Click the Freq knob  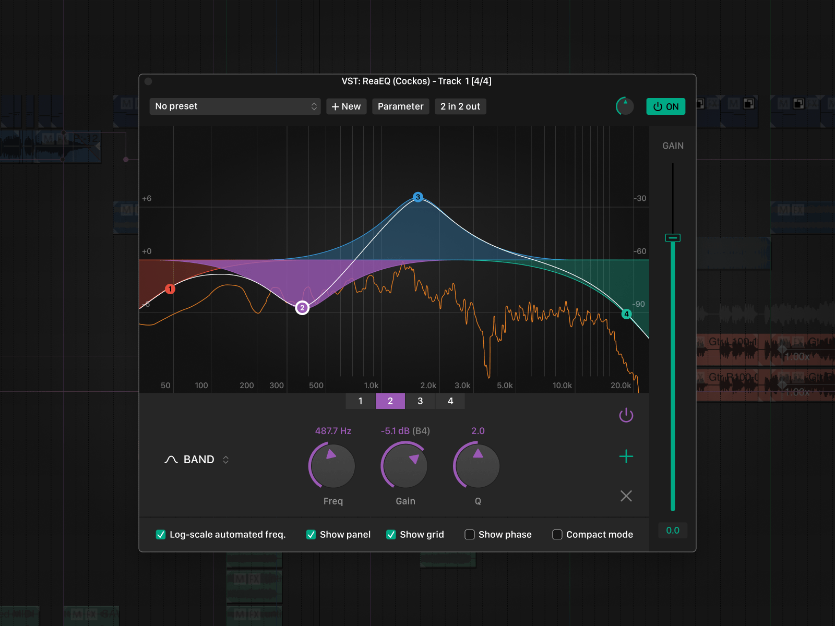click(x=332, y=466)
